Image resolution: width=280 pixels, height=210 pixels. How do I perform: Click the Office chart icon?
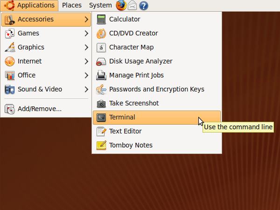point(10,75)
